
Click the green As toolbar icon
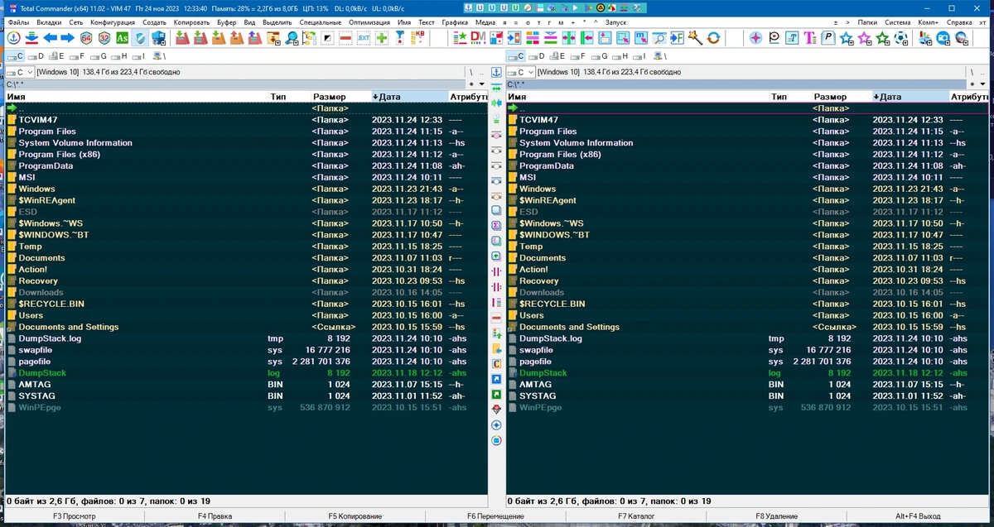click(x=123, y=38)
